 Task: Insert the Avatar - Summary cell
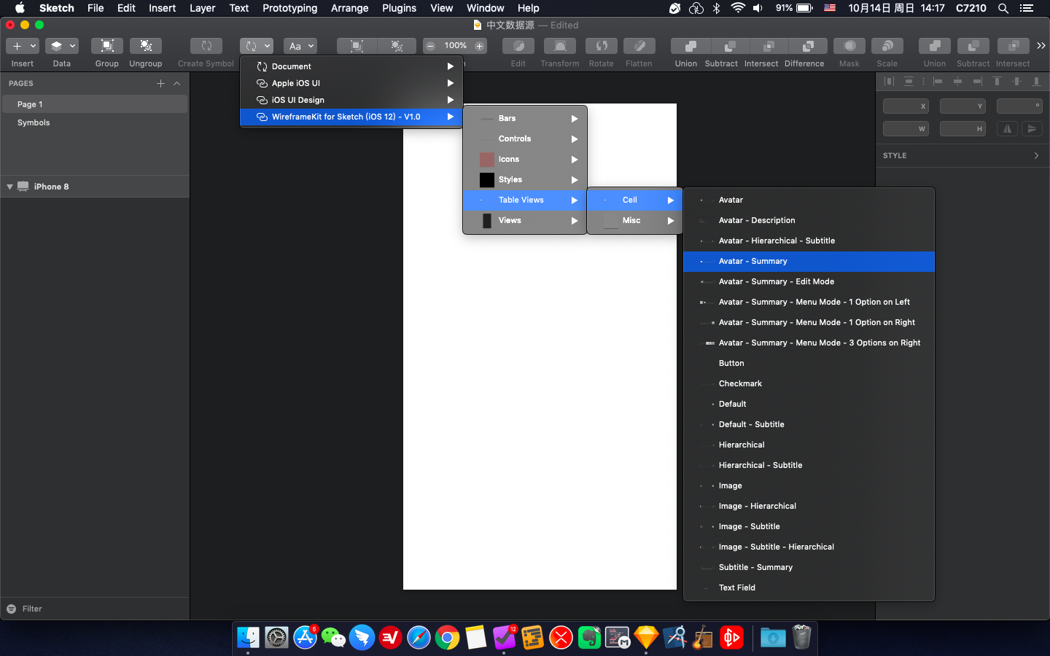[x=809, y=261]
